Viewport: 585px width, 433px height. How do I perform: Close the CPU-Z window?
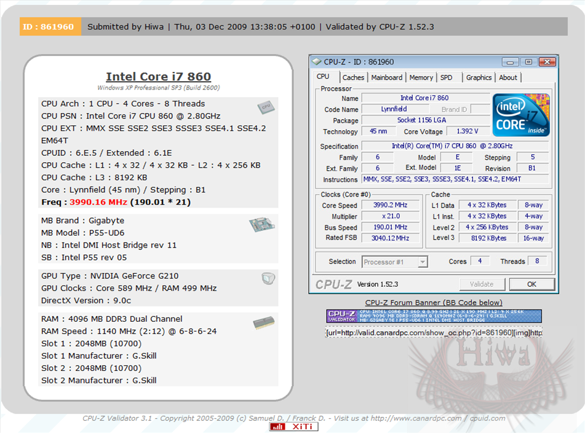point(547,62)
